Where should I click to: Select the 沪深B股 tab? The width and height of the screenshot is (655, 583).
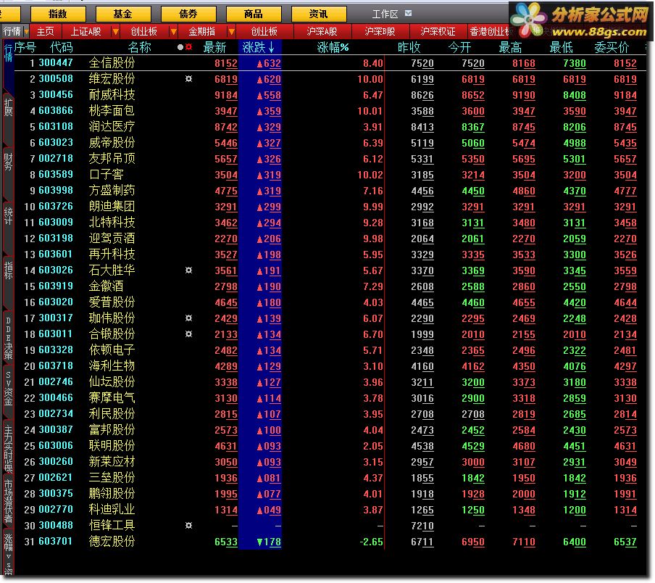click(x=379, y=31)
